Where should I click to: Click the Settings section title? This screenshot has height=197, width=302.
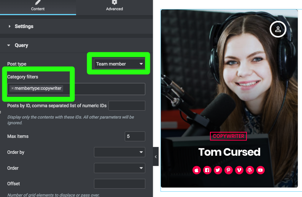[x=24, y=26]
